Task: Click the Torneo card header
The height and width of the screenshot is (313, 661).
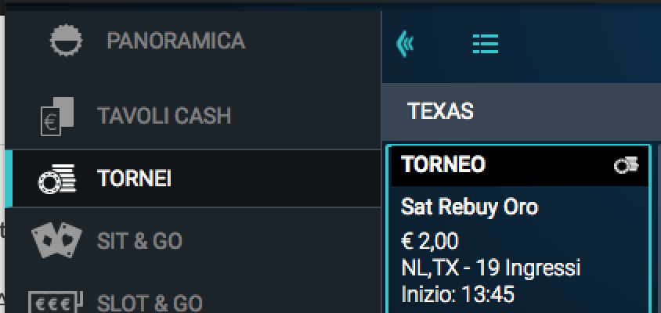Action: pos(519,166)
